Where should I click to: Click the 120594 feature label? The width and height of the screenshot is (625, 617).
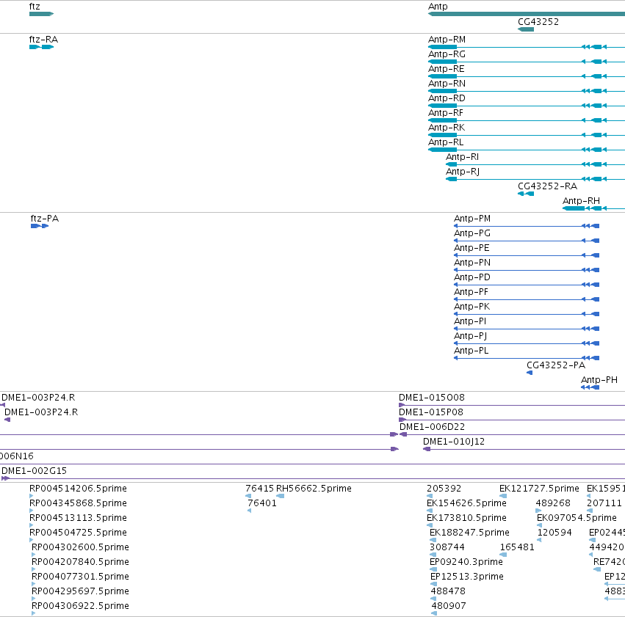pos(554,533)
